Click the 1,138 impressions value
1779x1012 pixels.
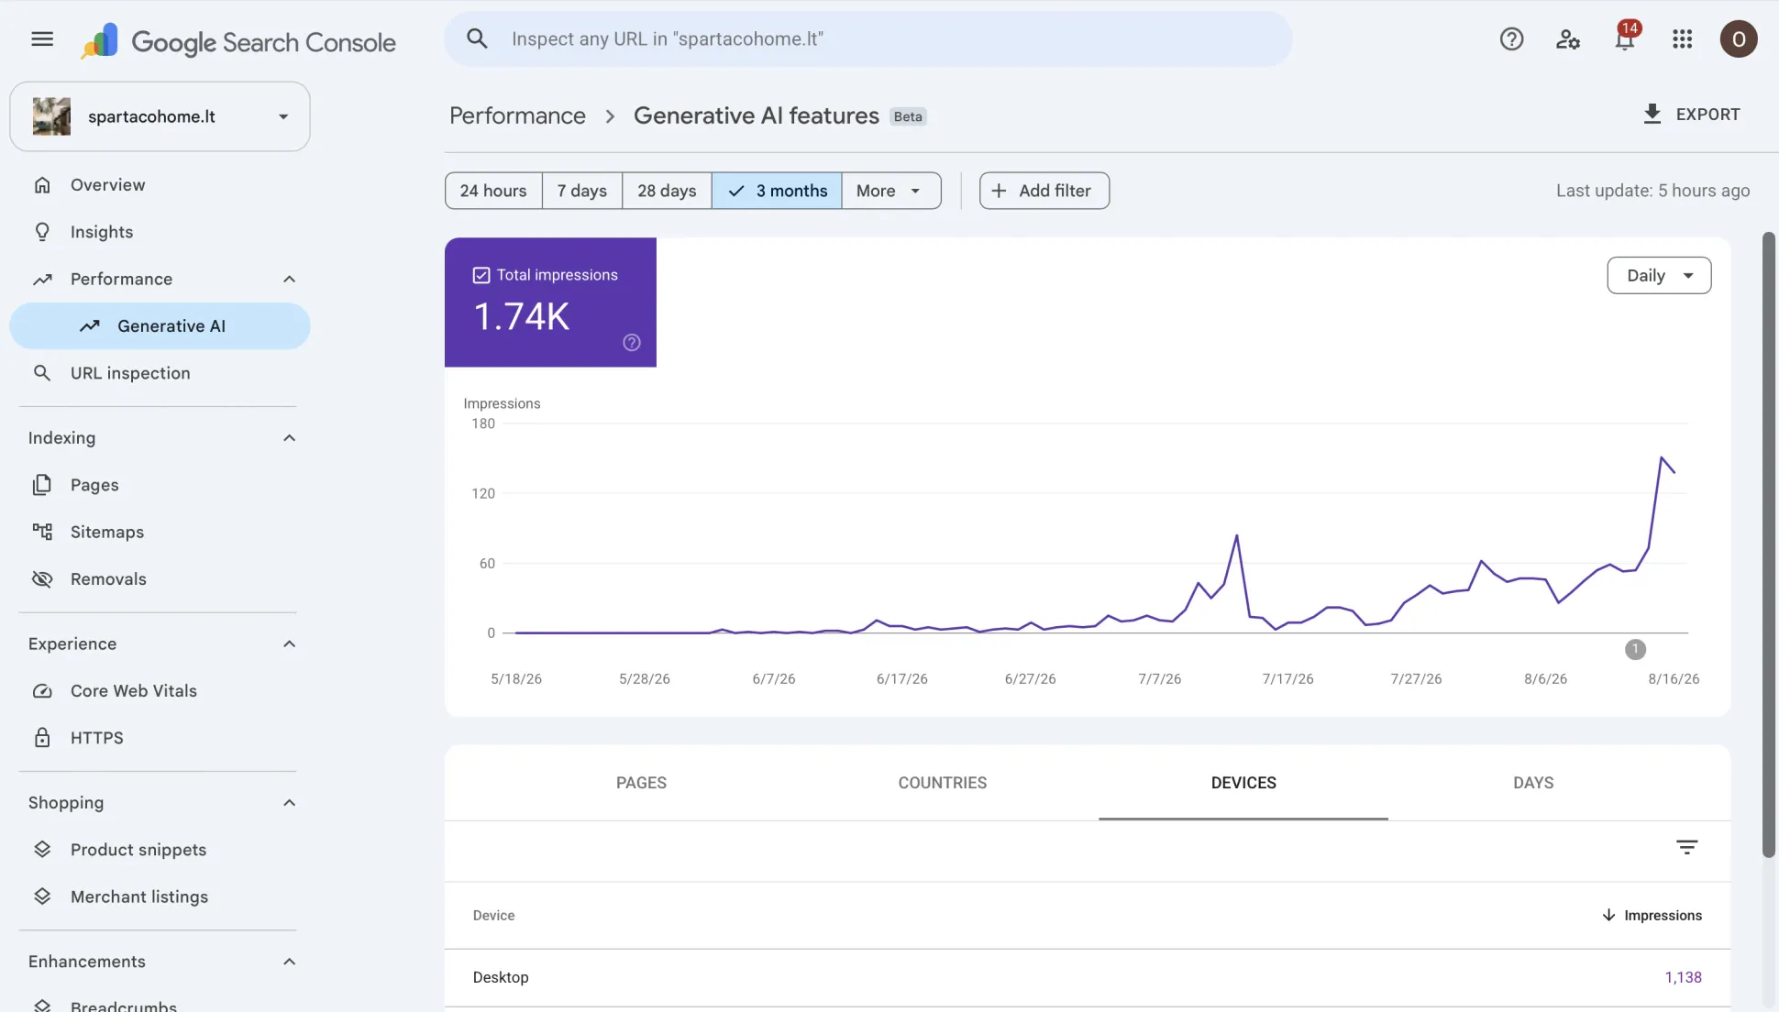click(x=1683, y=977)
